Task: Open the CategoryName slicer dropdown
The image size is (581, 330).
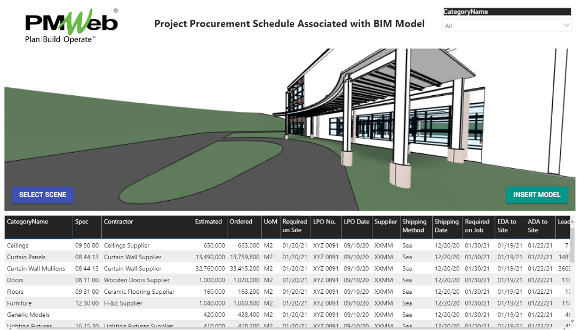Action: (507, 24)
